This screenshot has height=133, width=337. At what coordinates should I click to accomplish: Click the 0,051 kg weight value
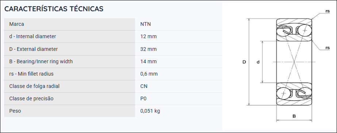click(150, 111)
